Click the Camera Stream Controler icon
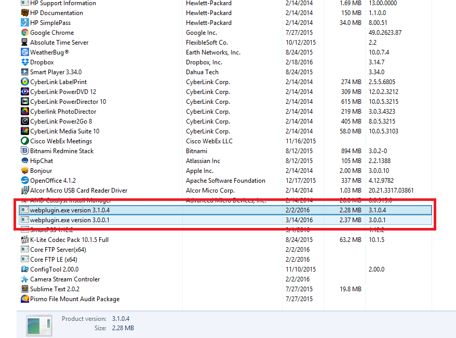This screenshot has height=338, width=456. 25,279
